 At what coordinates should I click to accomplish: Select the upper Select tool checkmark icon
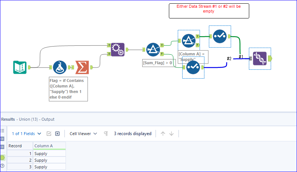point(220,36)
